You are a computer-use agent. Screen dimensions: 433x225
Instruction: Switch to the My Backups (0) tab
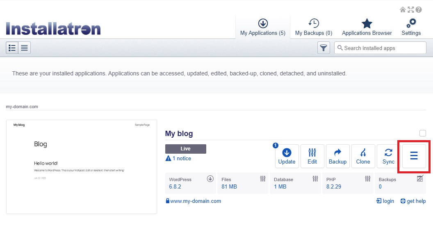pyautogui.click(x=313, y=27)
